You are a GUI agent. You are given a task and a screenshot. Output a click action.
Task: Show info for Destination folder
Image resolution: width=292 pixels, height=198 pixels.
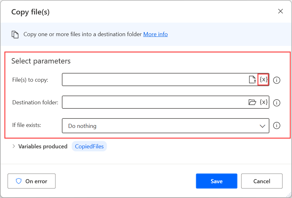[277, 103]
